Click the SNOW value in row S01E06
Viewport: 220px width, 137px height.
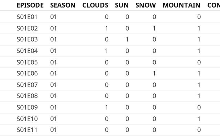[x=154, y=73]
